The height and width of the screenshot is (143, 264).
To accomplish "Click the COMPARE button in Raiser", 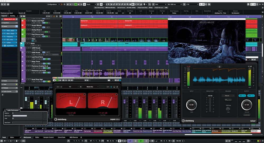I will pos(247,115).
